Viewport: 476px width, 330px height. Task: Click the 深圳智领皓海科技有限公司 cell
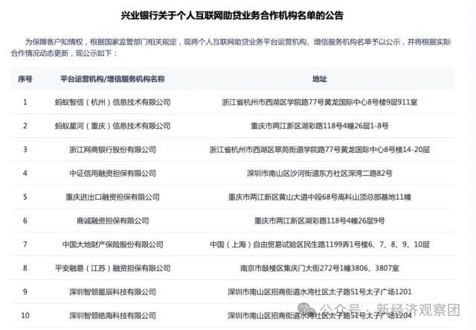(x=112, y=316)
